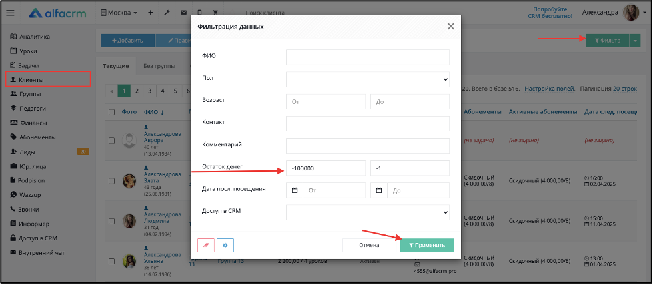Go to pagination page 4
Screen dimensions: 653x285
coord(163,91)
